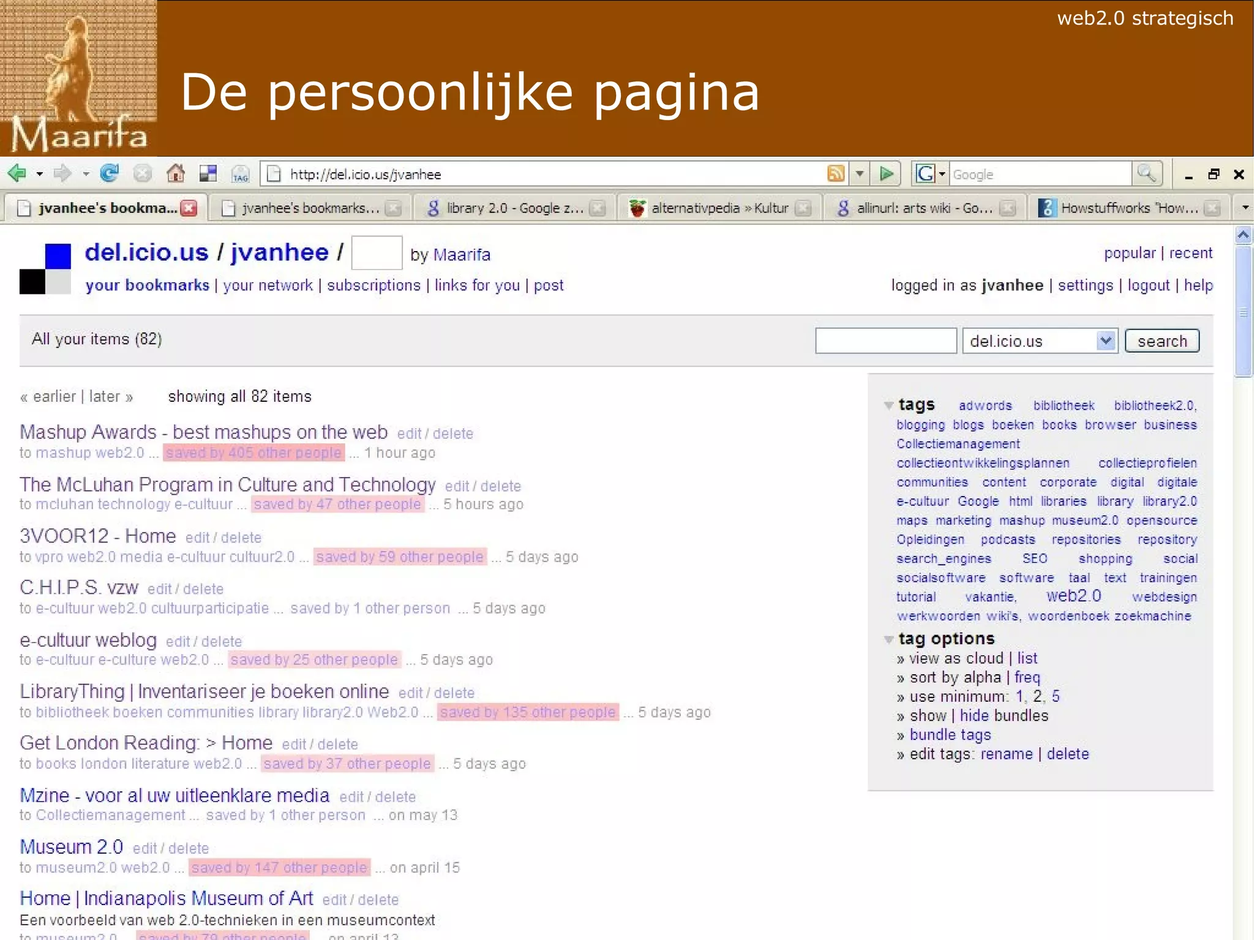
Task: Close the Howstuffworks tab
Action: pyautogui.click(x=1212, y=208)
